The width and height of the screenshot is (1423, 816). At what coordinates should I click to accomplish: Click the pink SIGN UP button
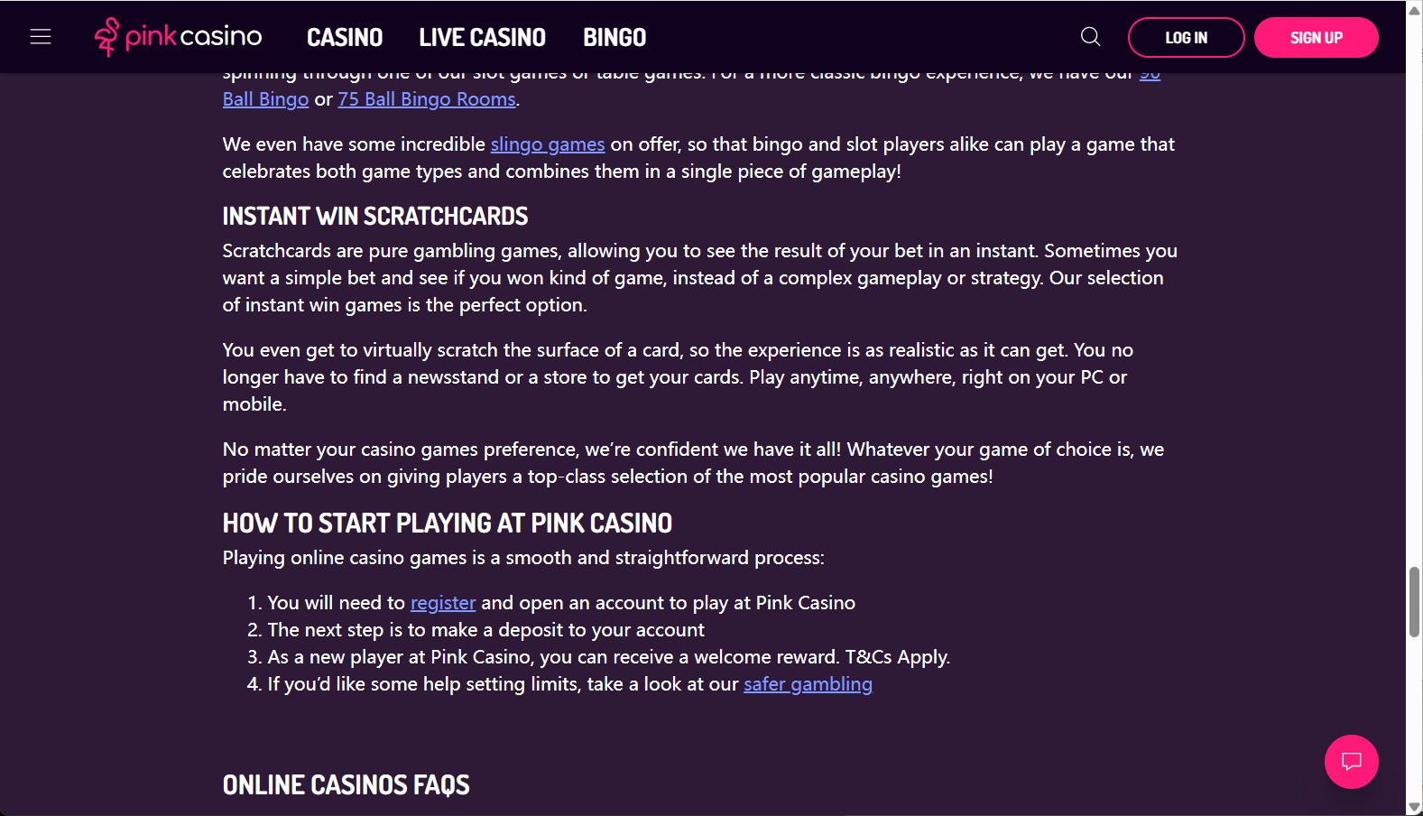tap(1316, 37)
